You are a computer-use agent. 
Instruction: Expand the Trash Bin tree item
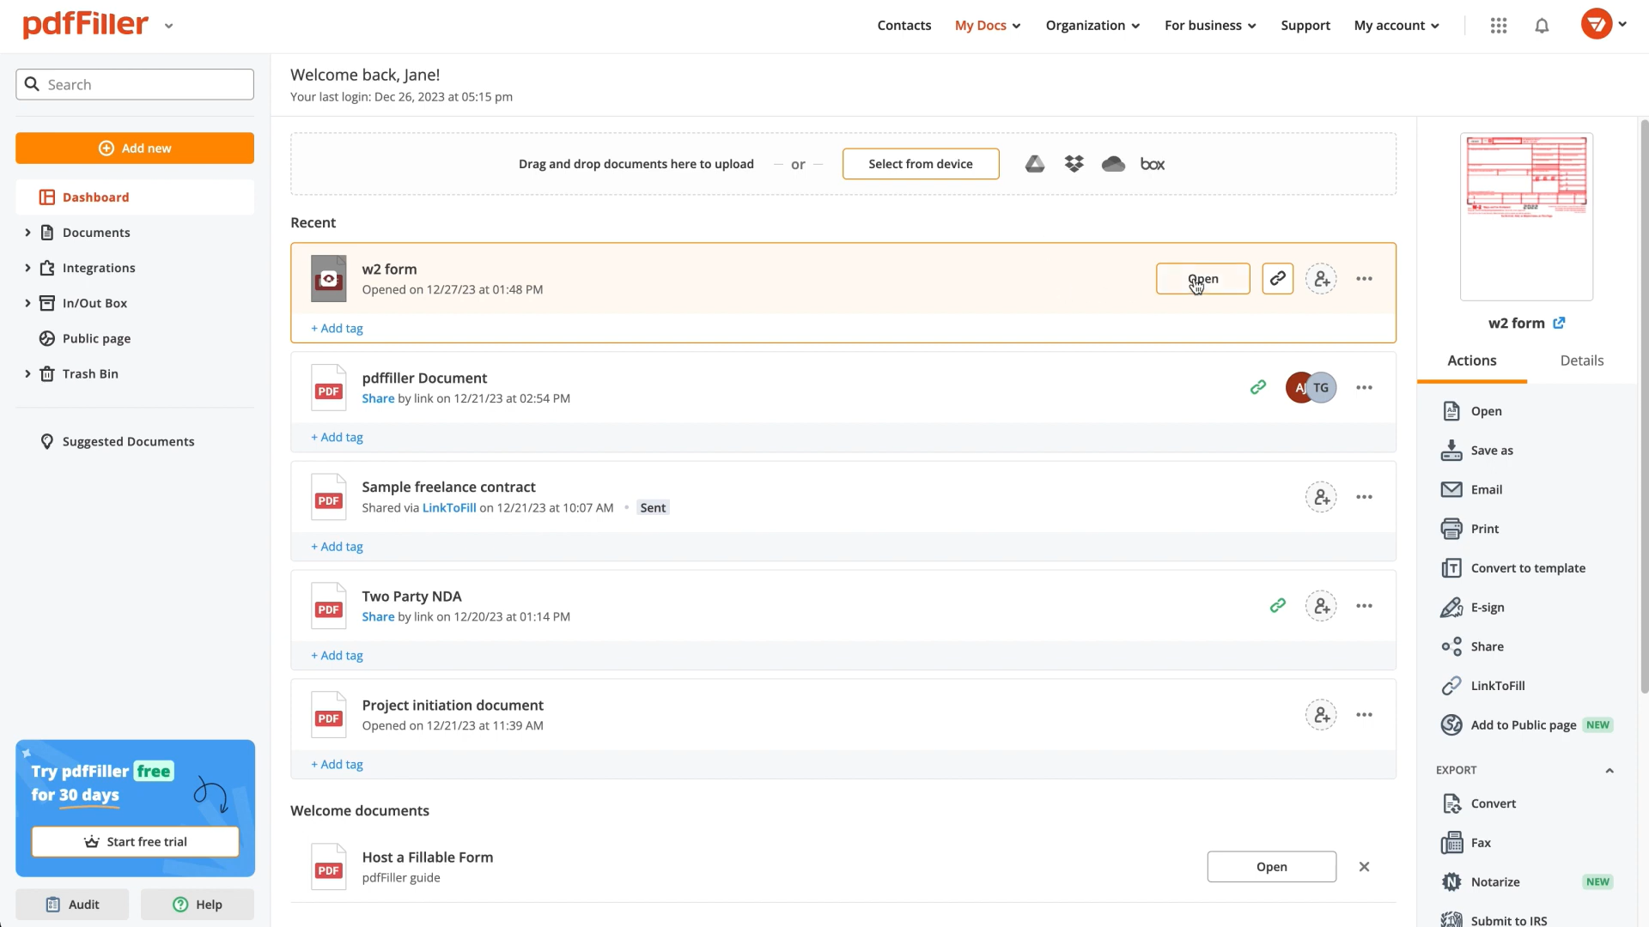[27, 373]
